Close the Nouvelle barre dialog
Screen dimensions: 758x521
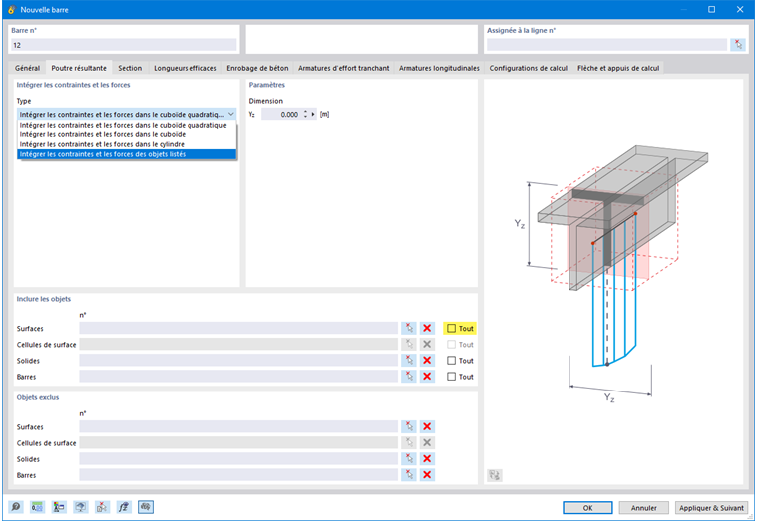point(740,9)
